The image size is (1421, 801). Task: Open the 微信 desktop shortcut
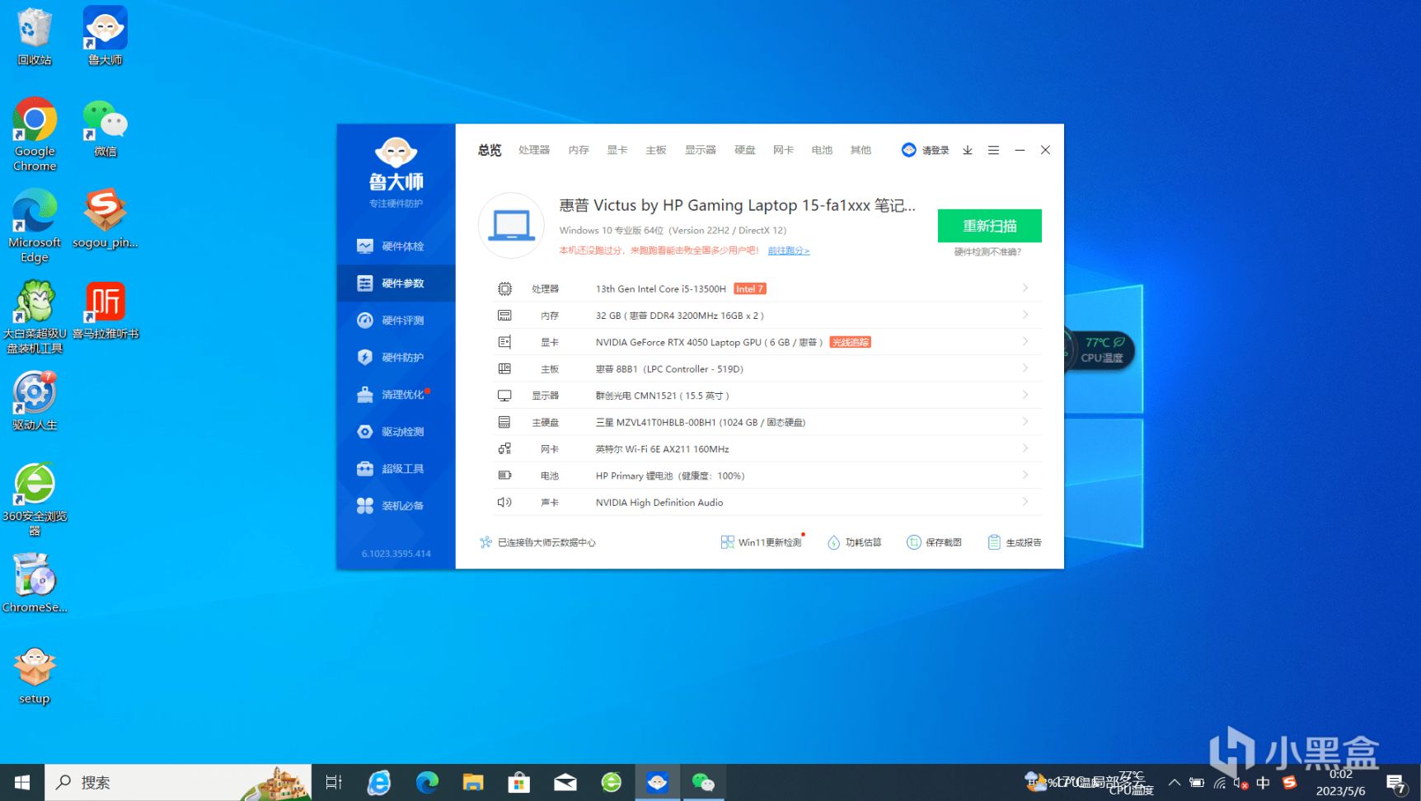[106, 128]
